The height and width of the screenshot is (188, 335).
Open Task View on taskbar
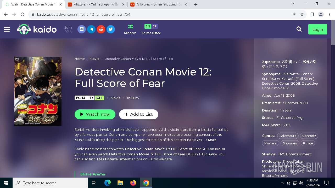pyautogui.click(x=94, y=183)
